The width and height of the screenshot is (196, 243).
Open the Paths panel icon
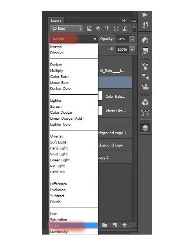[145, 113]
